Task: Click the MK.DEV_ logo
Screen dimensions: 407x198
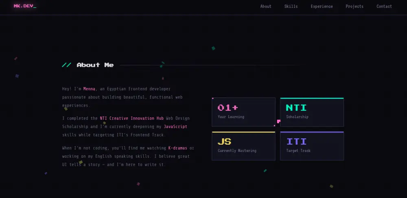Action: (25, 6)
